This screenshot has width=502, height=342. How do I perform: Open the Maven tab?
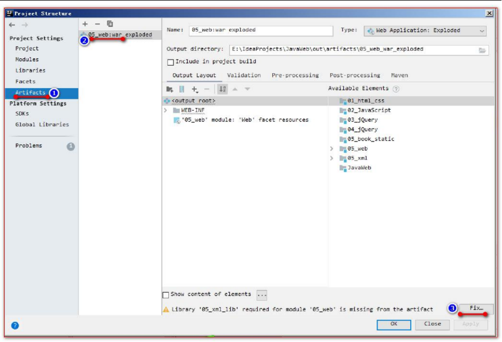coord(399,75)
